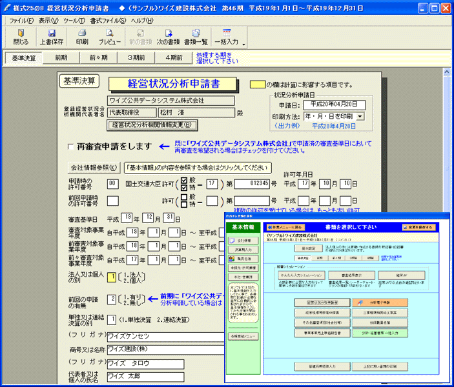Open the ファイル(F) menu
This screenshot has height=387, width=454.
[x=21, y=21]
